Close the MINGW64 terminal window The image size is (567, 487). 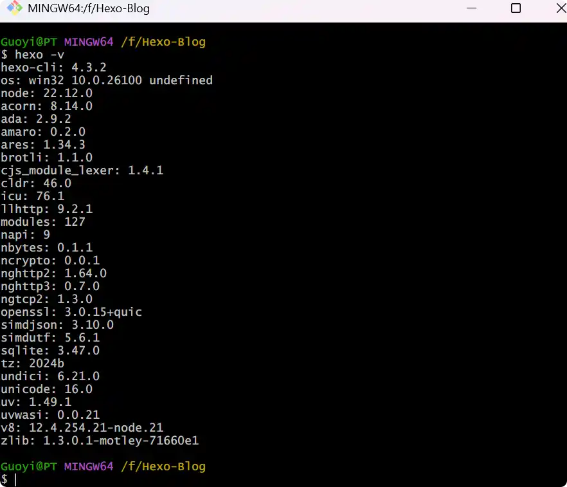562,8
